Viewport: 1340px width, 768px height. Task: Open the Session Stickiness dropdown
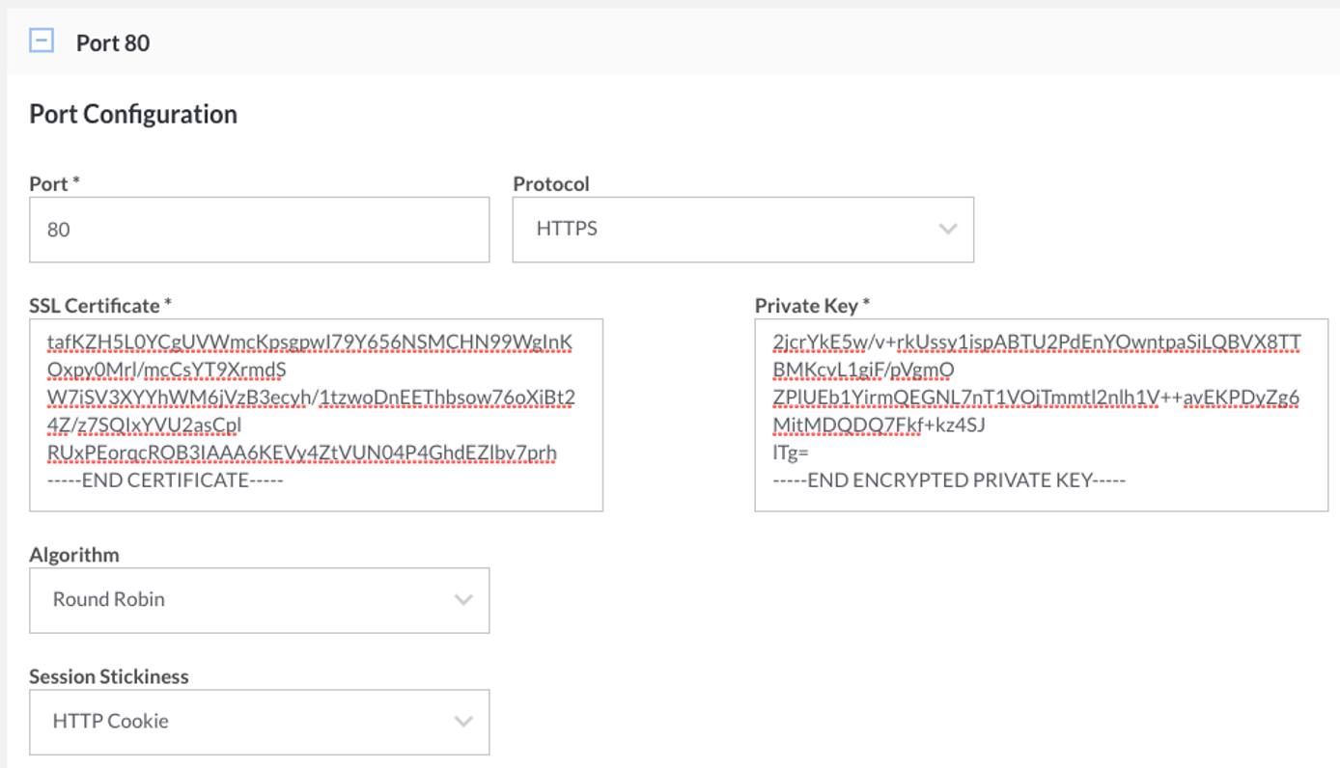coord(259,722)
